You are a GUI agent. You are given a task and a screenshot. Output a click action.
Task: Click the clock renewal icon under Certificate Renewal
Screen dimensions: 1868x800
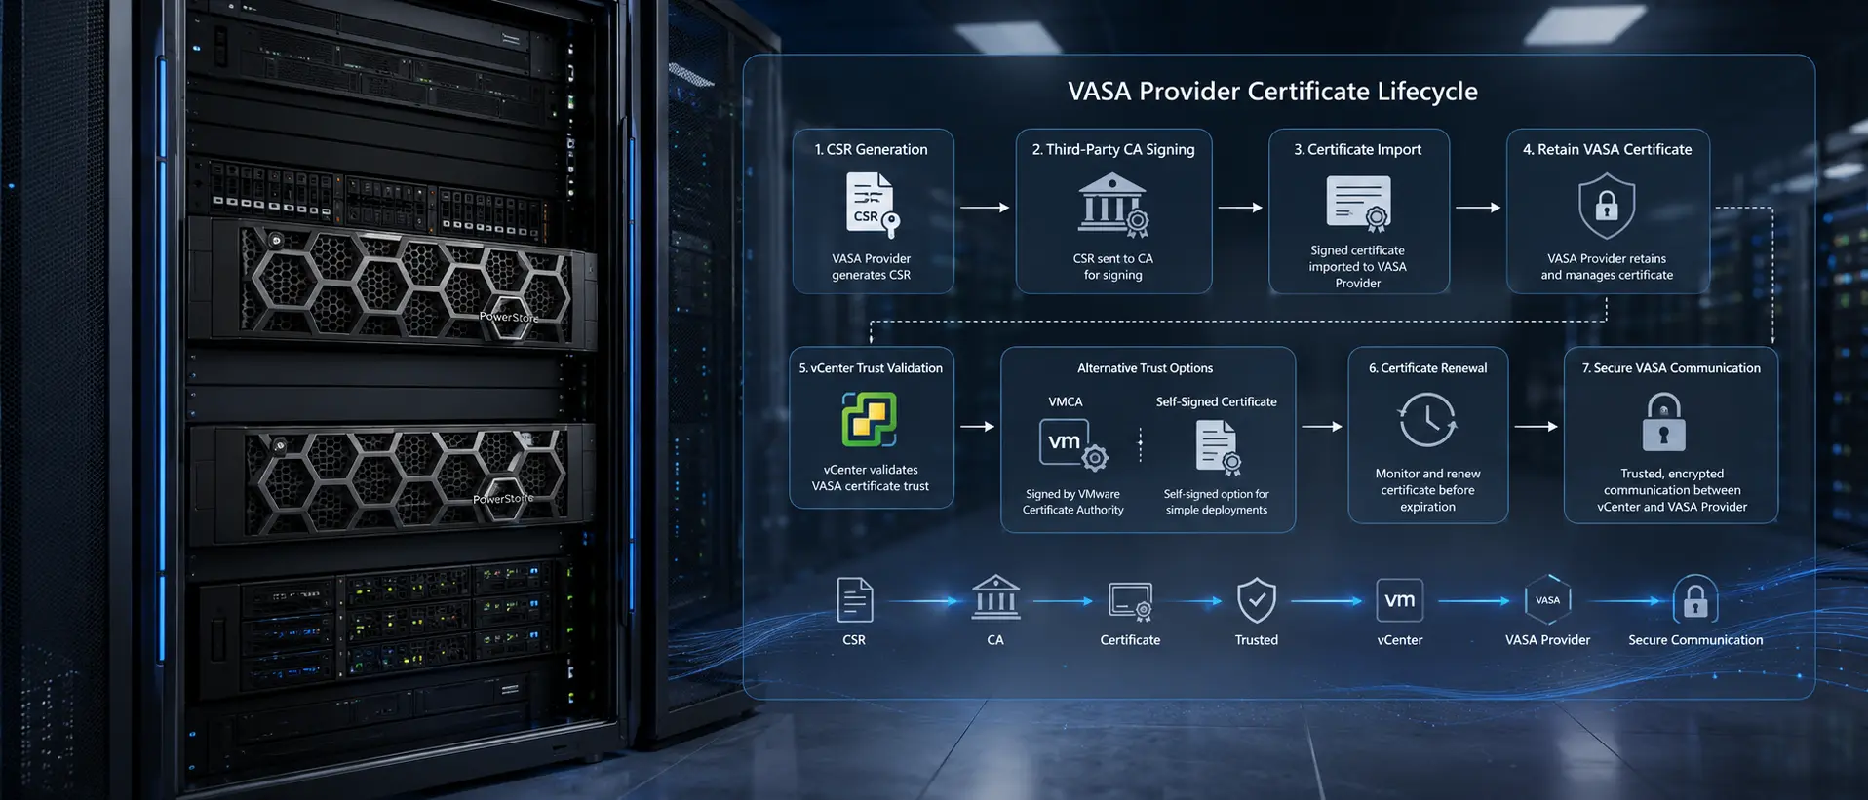tap(1427, 420)
